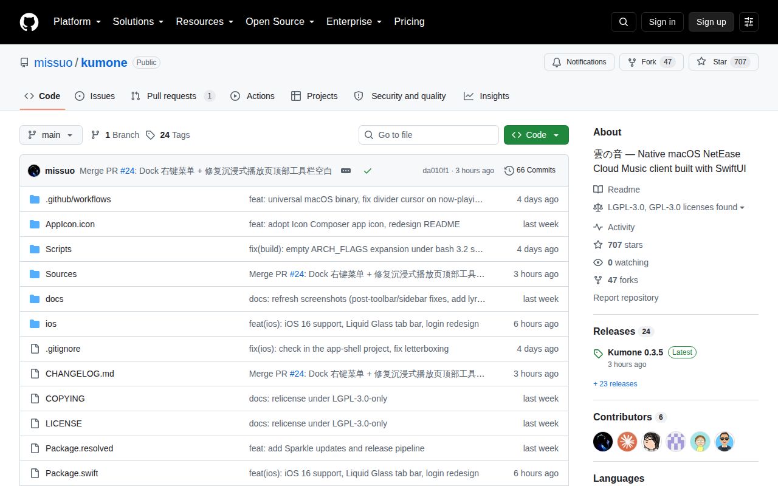View the 707 stars link
This screenshot has width=778, height=486.
618,245
